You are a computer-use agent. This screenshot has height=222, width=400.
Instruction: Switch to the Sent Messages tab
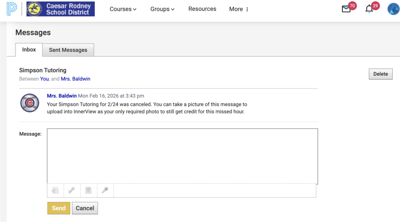click(x=68, y=50)
